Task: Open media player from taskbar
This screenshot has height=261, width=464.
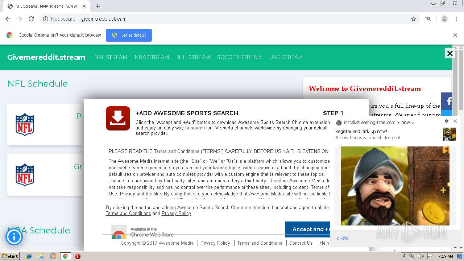Action: point(53,256)
